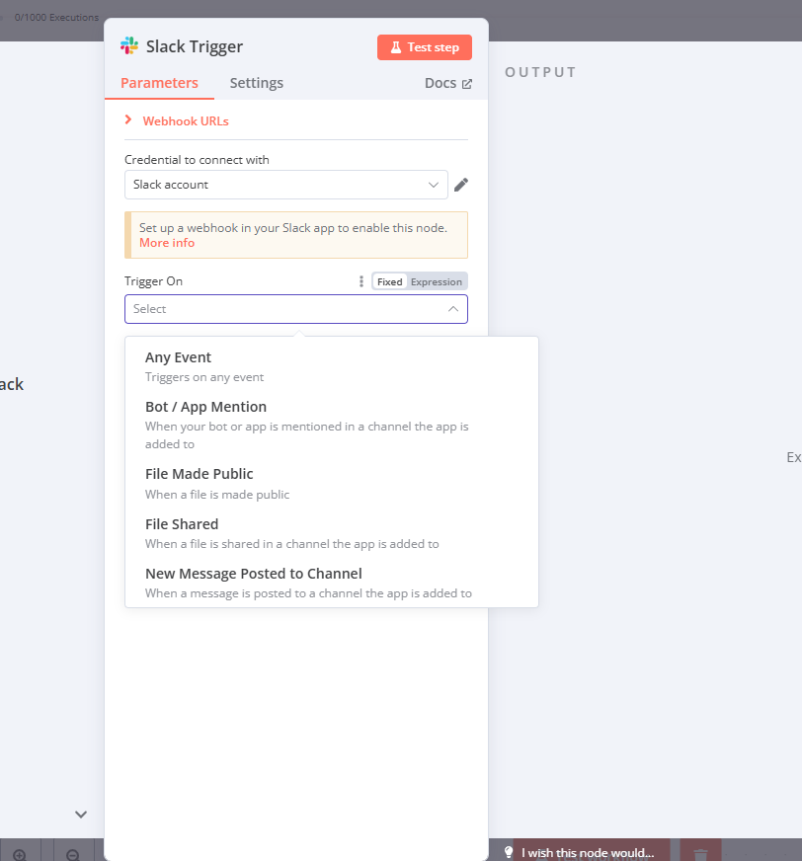This screenshot has width=802, height=861.
Task: Pick the File Shared trigger option
Action: [x=182, y=524]
